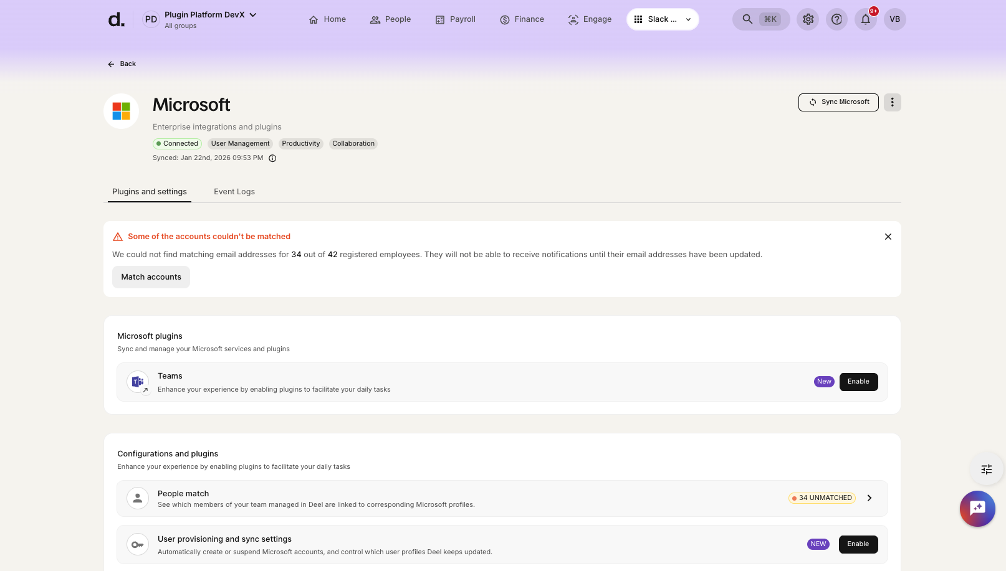Viewport: 1006px width, 571px height.
Task: Open the AI chat assistant bubble
Action: pos(977,509)
